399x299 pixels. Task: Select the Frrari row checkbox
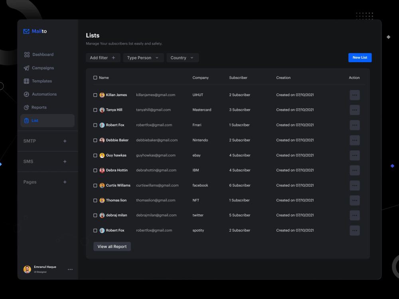pyautogui.click(x=95, y=125)
